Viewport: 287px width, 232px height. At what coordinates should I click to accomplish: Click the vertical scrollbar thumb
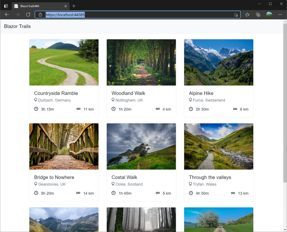[x=285, y=103]
